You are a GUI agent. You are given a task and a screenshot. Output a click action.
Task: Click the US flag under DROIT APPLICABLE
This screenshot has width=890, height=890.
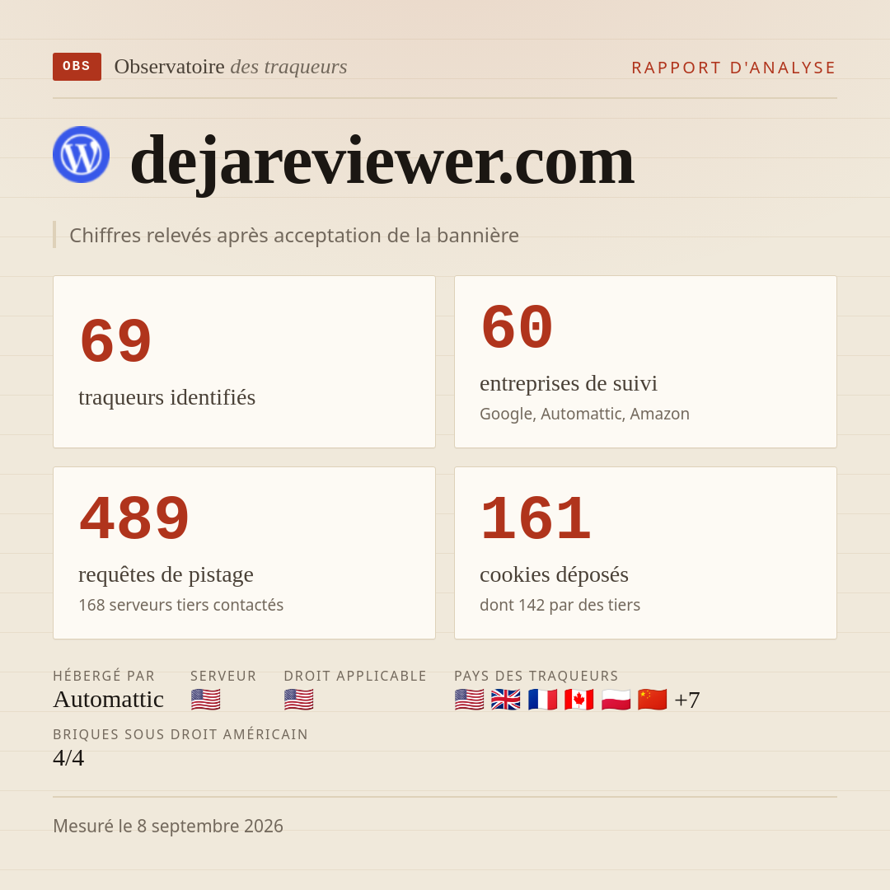coord(298,700)
